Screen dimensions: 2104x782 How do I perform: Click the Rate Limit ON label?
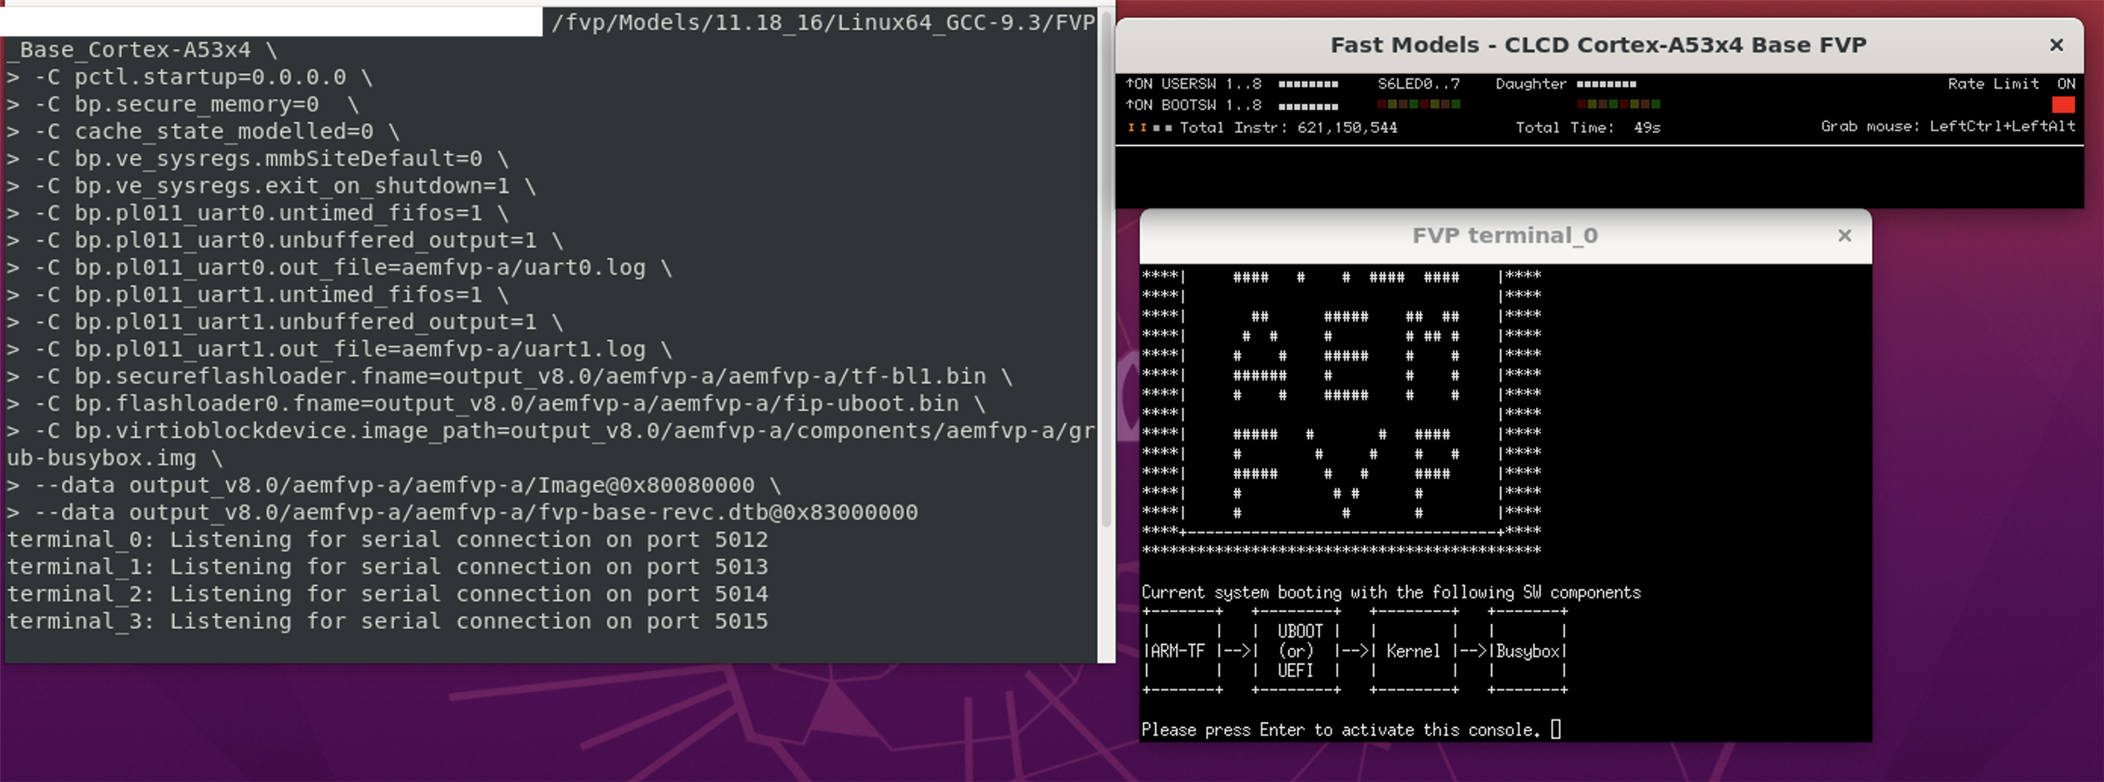[x=2011, y=84]
